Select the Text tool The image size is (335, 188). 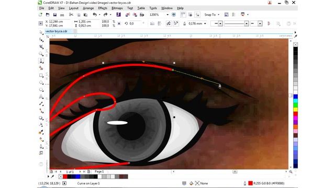(41, 97)
